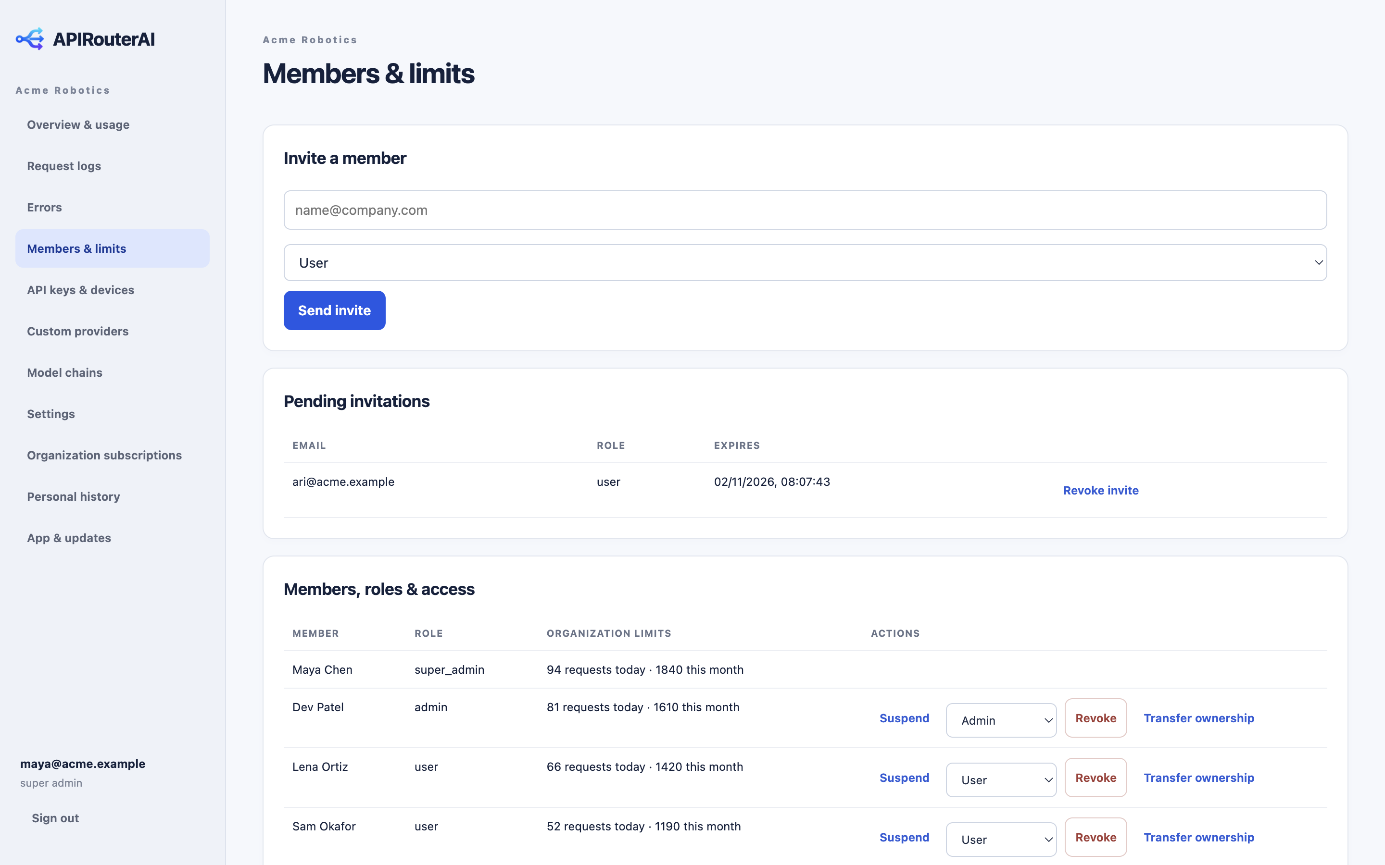1385x865 pixels.
Task: View Personal history
Action: click(112, 496)
